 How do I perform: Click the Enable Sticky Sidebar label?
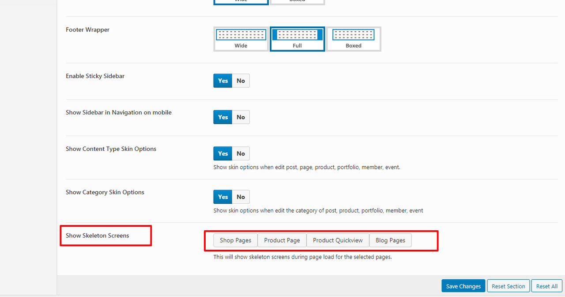coord(95,76)
